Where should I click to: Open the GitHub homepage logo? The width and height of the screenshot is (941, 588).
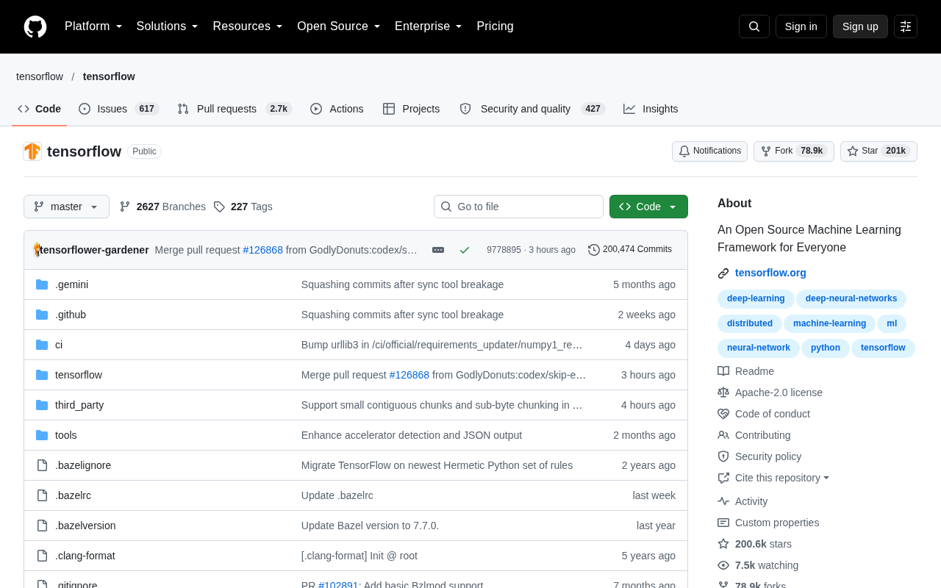tap(35, 26)
